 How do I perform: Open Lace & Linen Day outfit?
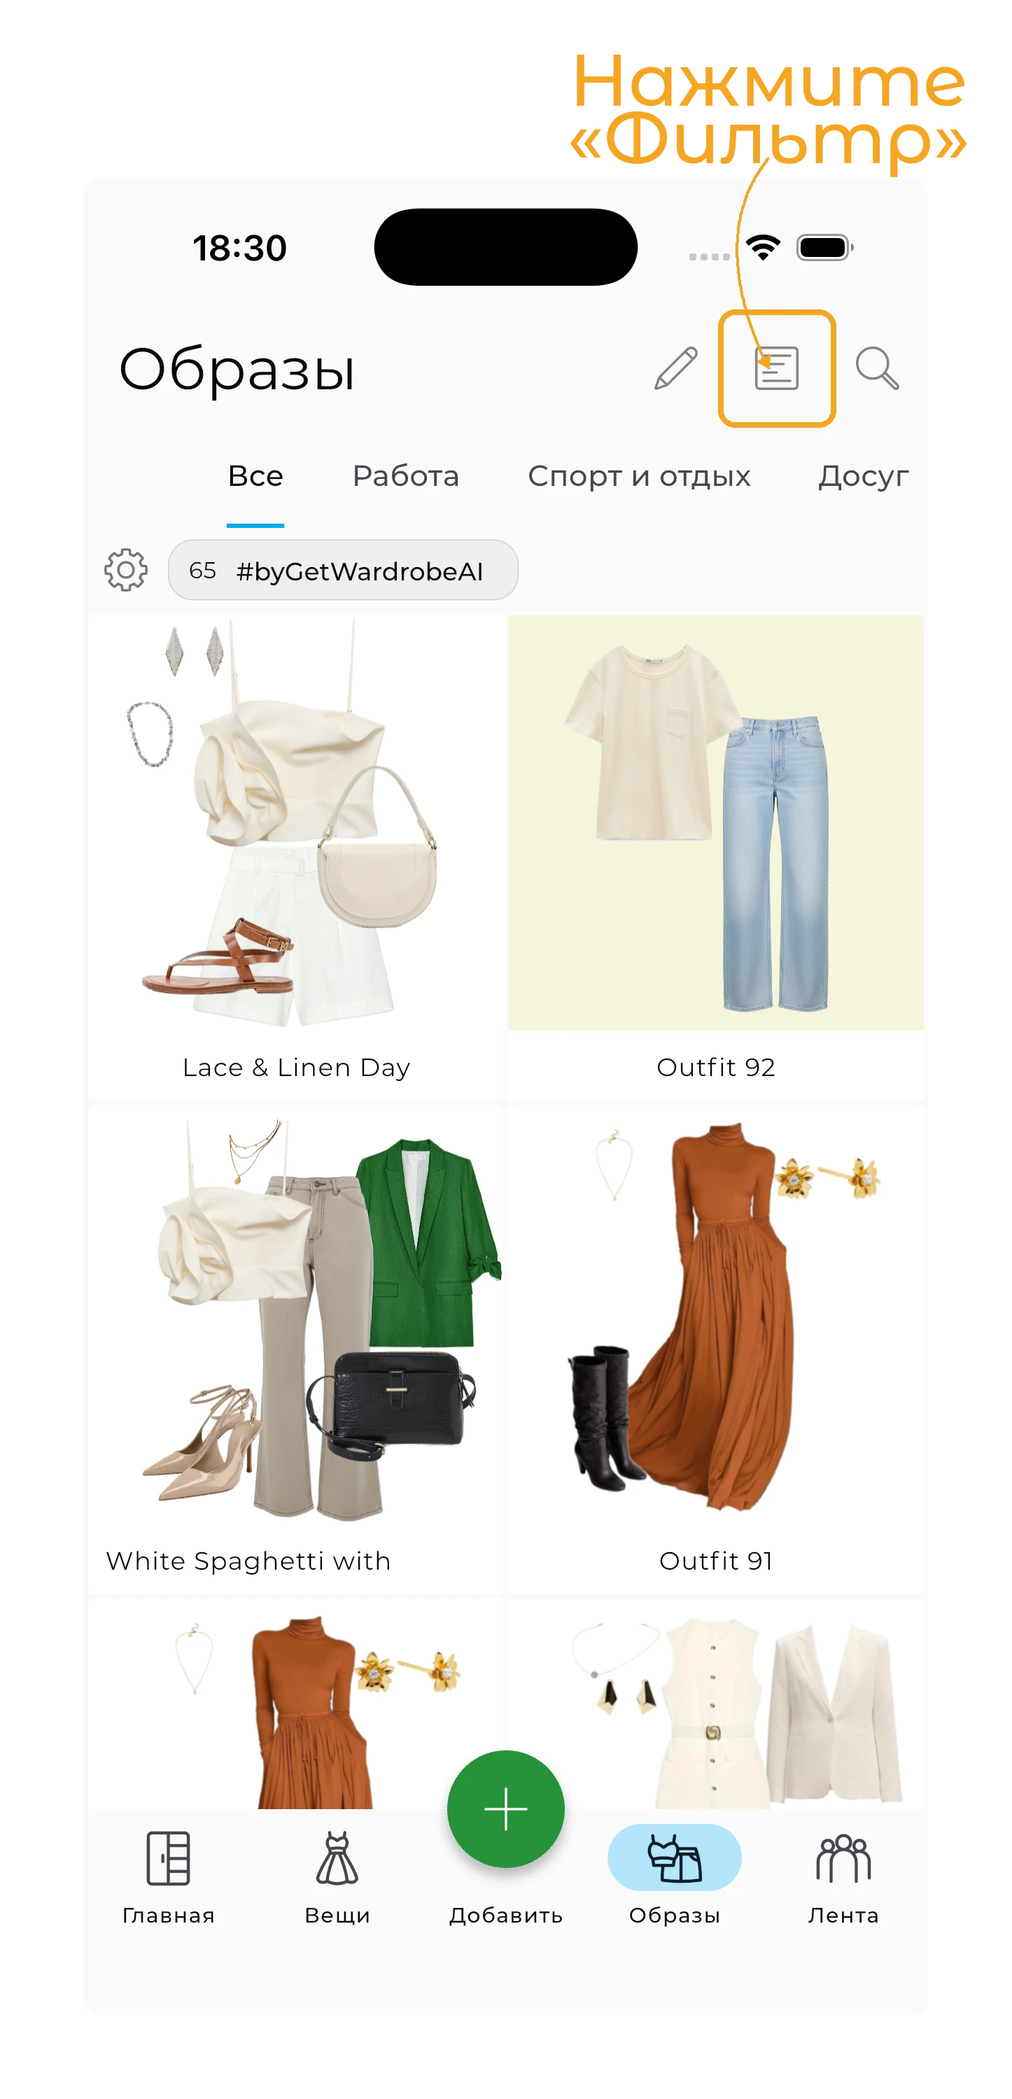(x=296, y=856)
